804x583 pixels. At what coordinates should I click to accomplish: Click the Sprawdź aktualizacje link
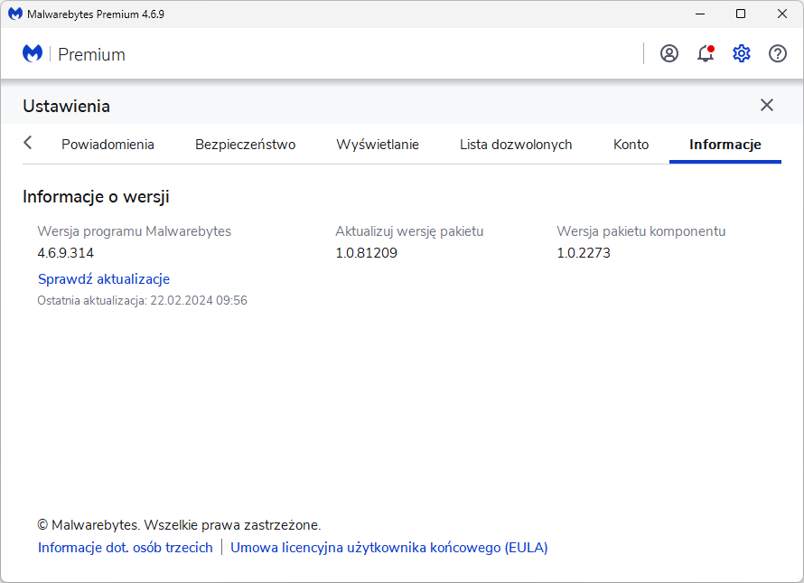[104, 278]
